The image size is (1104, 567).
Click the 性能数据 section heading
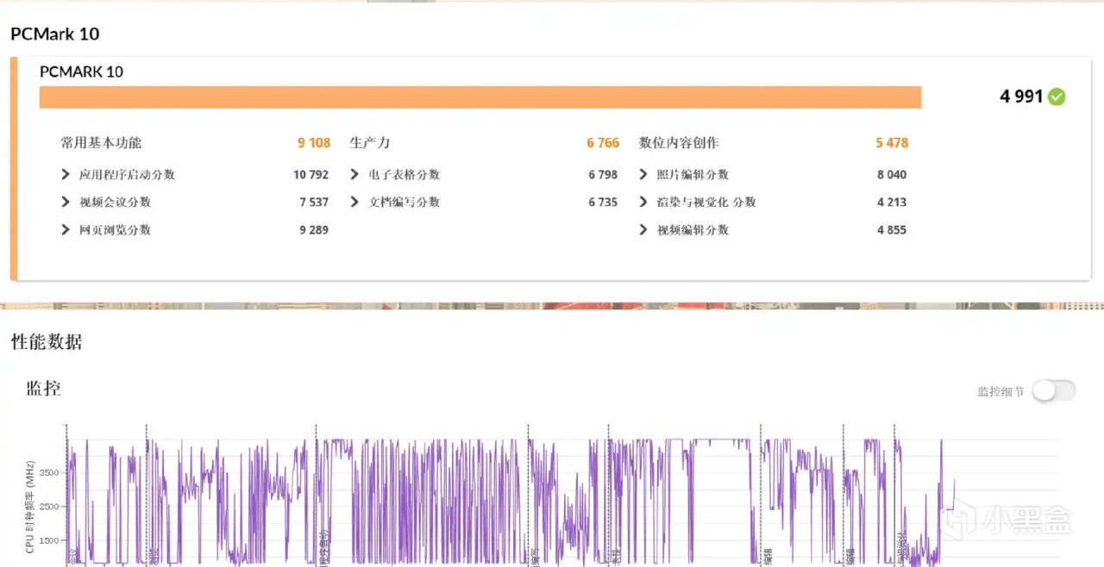47,342
